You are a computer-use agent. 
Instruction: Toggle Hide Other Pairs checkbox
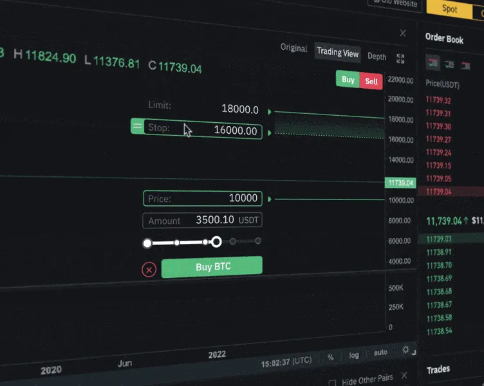tap(332, 383)
